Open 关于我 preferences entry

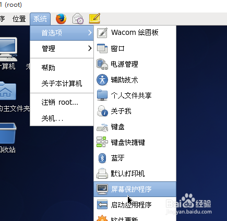click(135, 111)
